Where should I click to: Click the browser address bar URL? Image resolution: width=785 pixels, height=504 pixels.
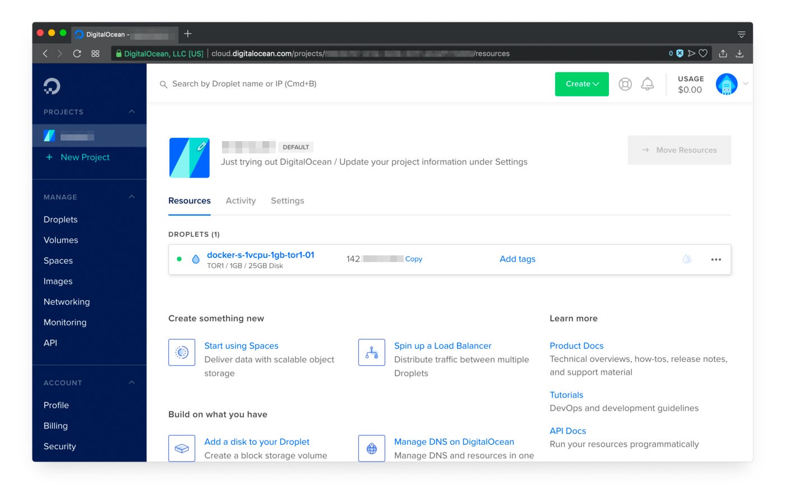(361, 54)
